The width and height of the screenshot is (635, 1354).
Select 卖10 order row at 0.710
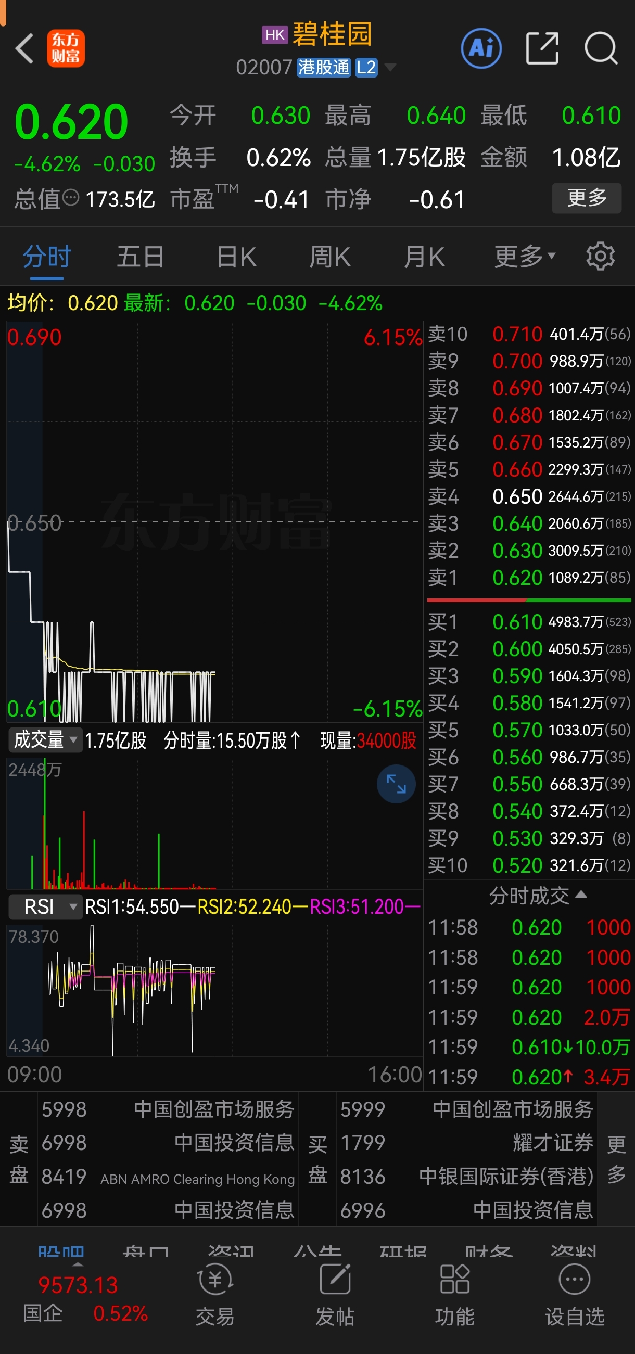coord(529,334)
